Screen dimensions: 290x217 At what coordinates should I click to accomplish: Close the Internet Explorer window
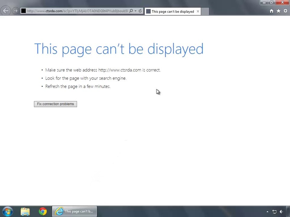coord(282,2)
